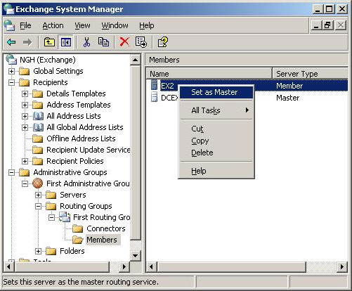
Task: Select the Offline Address Lists tree item
Action: pyautogui.click(x=81, y=138)
